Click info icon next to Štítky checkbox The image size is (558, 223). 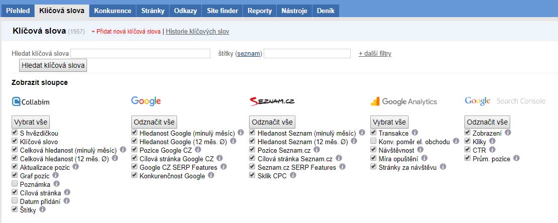click(x=42, y=209)
